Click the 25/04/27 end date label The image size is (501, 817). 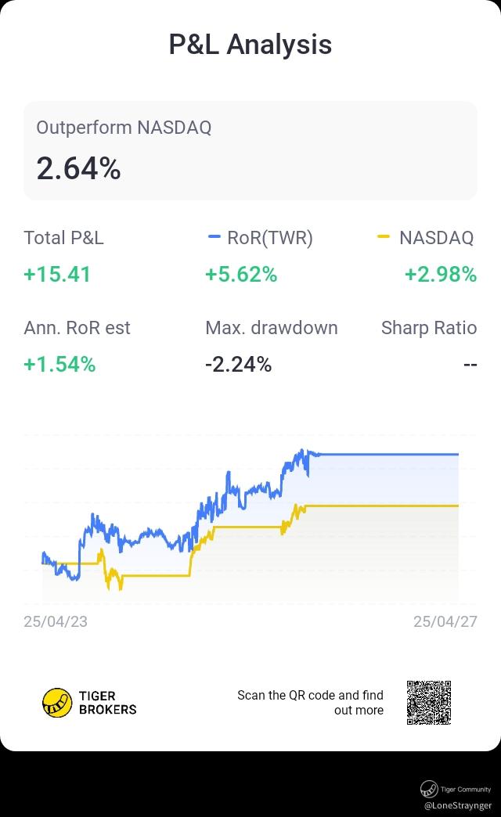click(x=445, y=621)
